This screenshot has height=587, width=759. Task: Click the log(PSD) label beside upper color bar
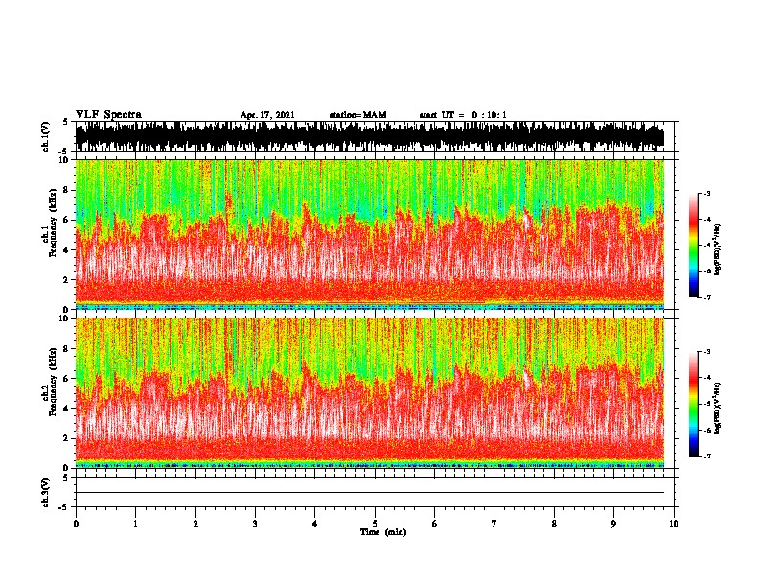[718, 249]
